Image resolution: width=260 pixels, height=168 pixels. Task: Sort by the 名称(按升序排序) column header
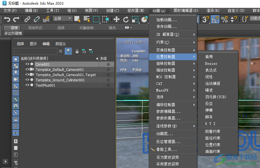pos(59,58)
